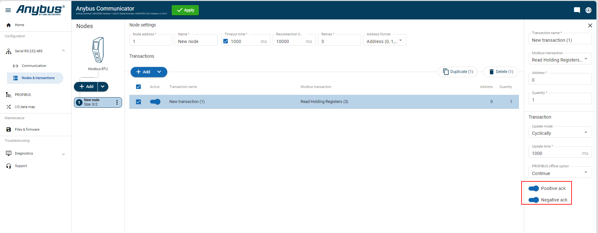598x233 pixels.
Task: Toggle the New transaction active switch
Action: click(x=155, y=102)
